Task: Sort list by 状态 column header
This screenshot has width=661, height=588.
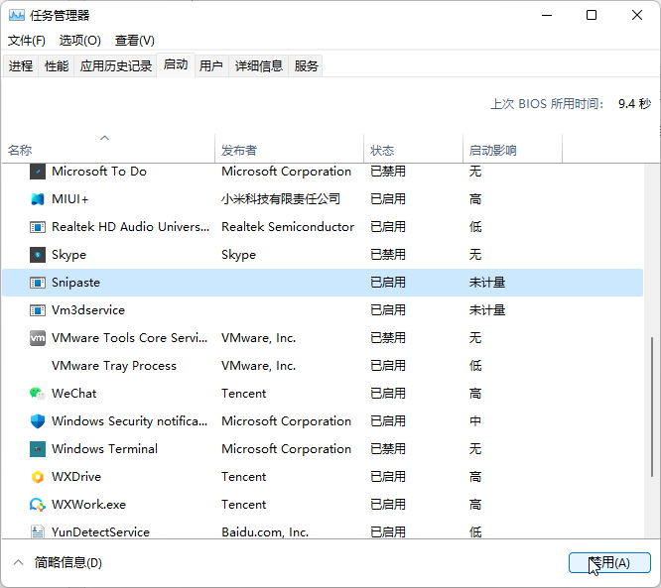Action: click(382, 151)
